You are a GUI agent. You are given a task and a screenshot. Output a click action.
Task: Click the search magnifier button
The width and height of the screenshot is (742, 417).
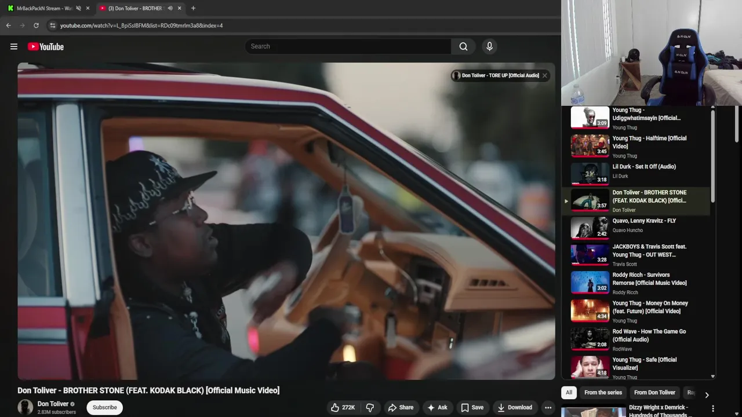463,46
